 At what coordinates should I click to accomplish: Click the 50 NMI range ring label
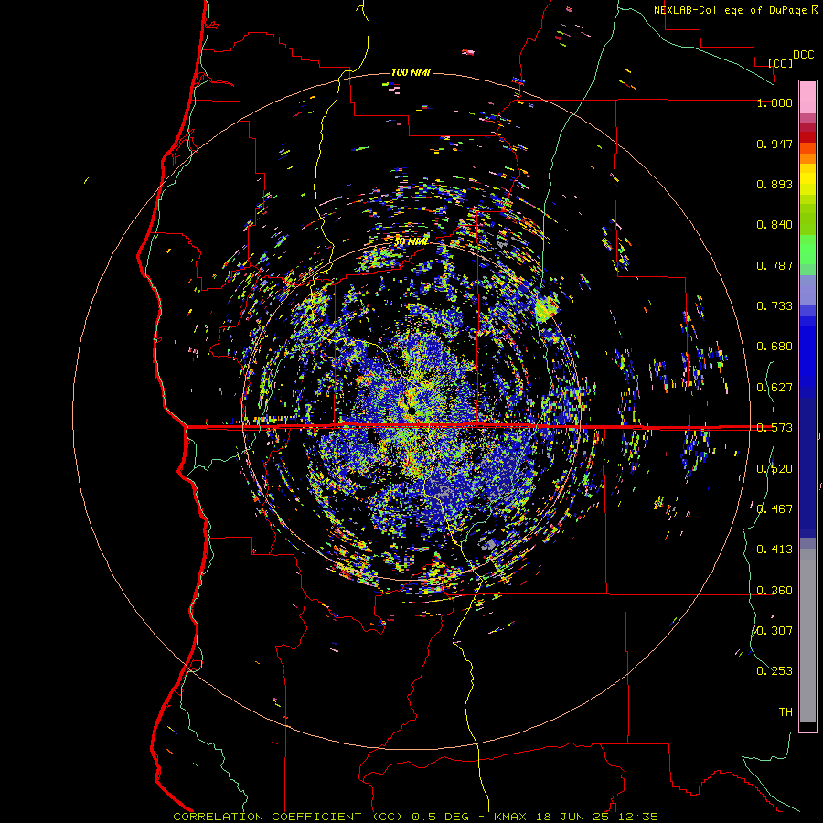pos(411,242)
